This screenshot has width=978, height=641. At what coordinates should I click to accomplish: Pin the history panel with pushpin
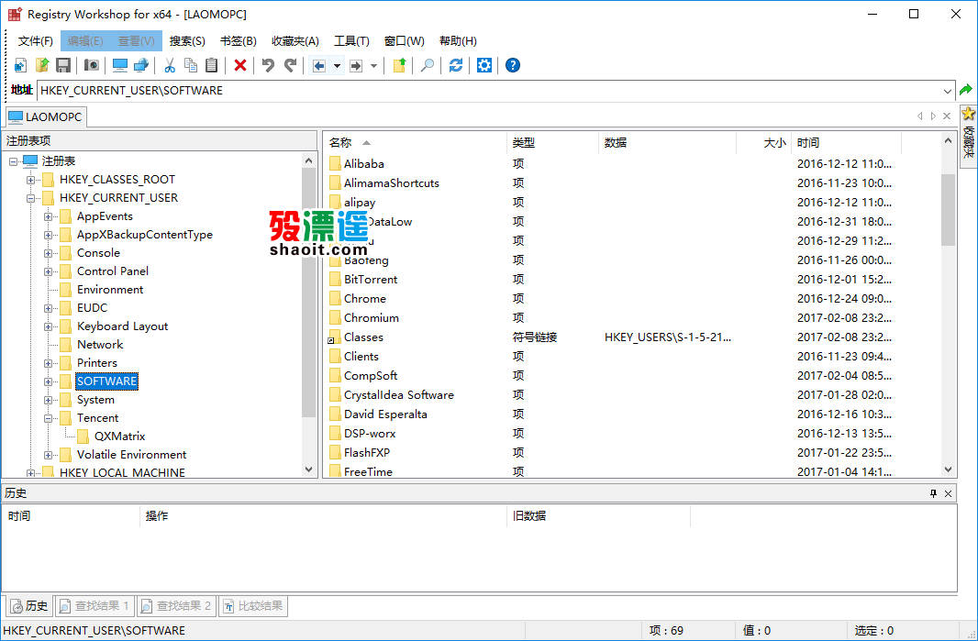[x=933, y=494]
